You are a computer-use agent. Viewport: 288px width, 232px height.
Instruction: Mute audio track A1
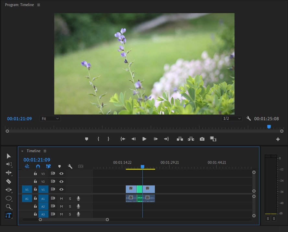click(x=61, y=198)
